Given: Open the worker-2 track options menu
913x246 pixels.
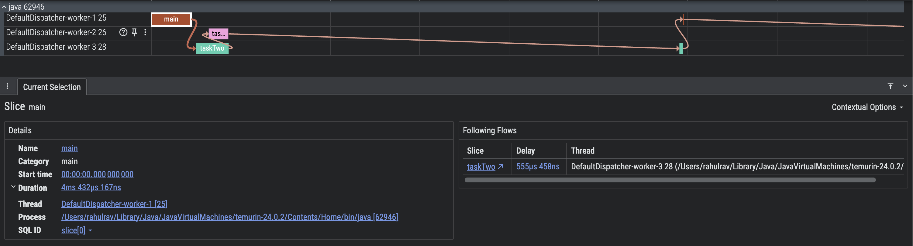Looking at the screenshot, I should pyautogui.click(x=145, y=32).
